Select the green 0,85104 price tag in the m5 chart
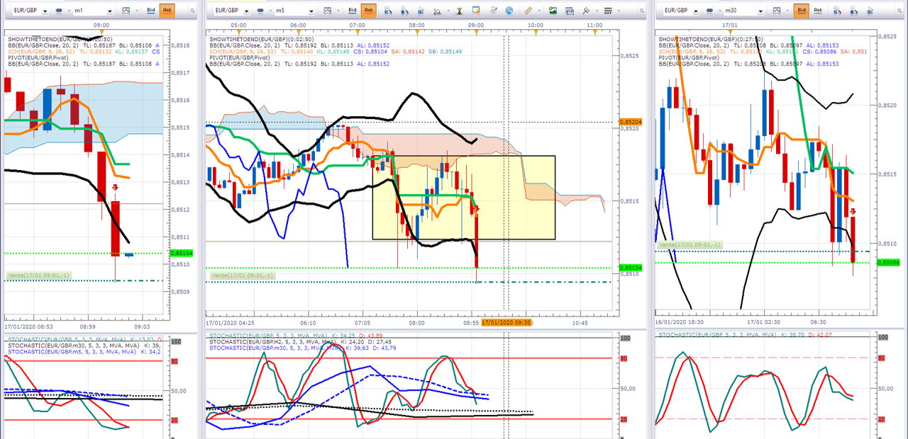The image size is (908, 439). tap(631, 268)
